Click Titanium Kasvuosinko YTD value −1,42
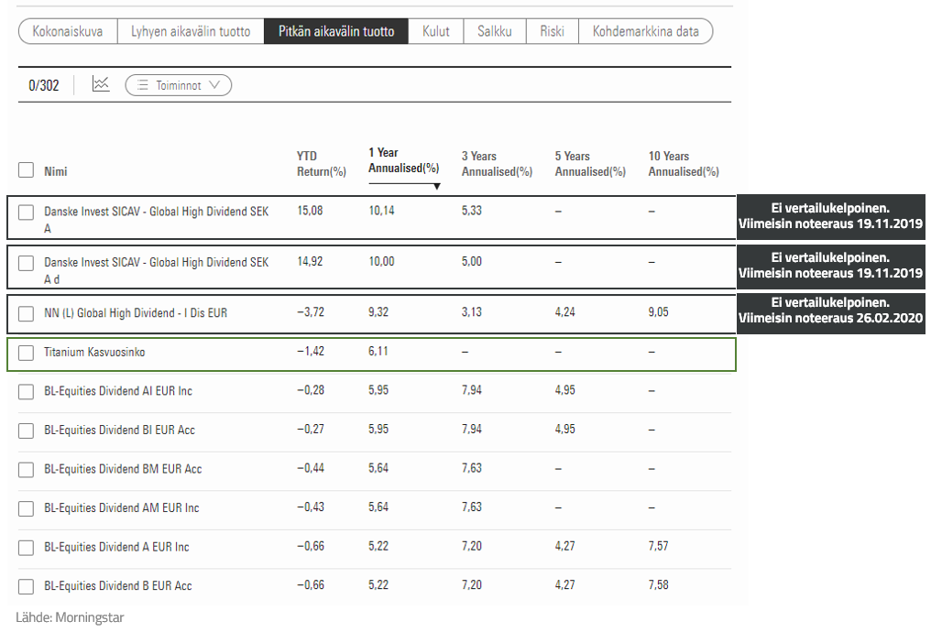 (311, 351)
